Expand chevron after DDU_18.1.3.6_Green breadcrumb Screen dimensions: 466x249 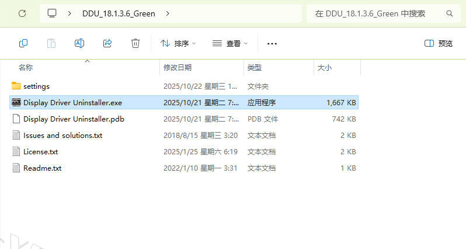168,13
